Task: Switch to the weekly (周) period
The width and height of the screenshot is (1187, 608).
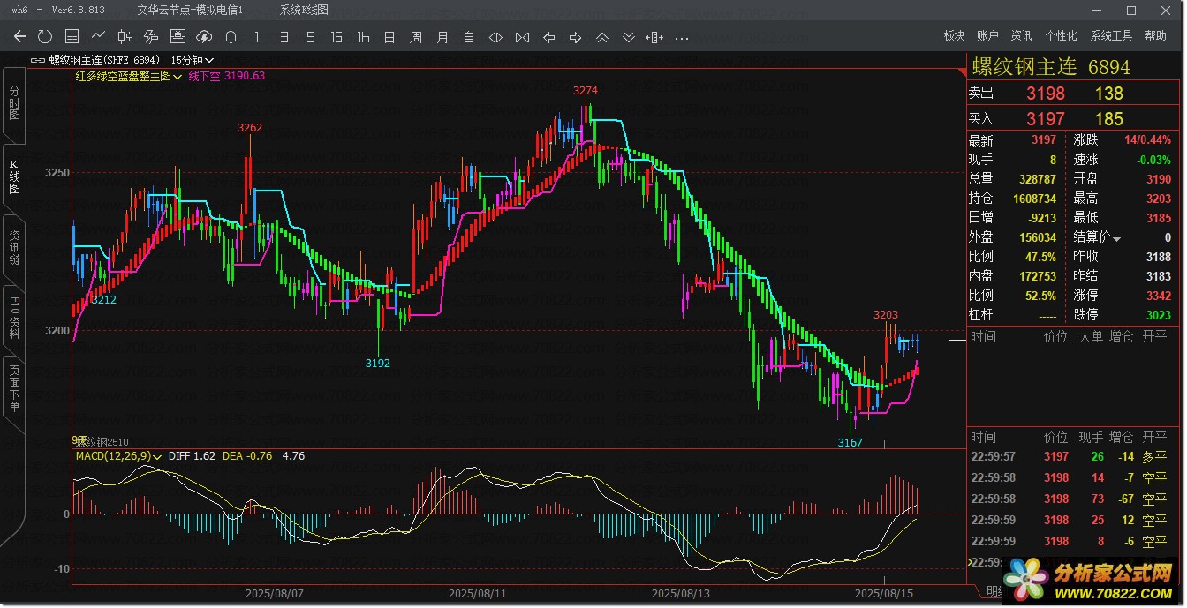Action: (x=416, y=37)
